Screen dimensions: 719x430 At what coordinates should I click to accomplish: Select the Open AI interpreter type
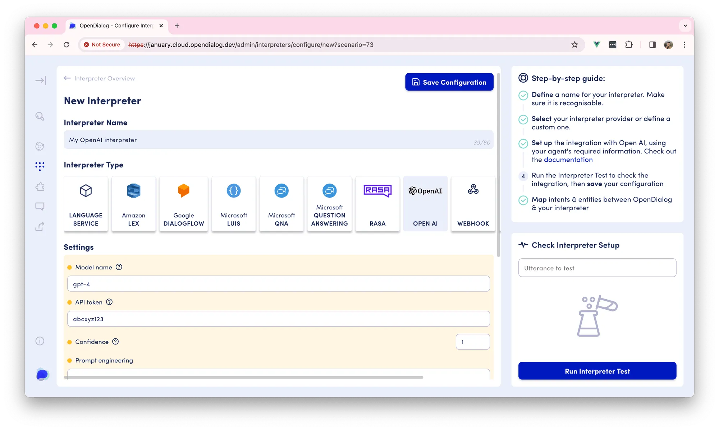tap(425, 204)
